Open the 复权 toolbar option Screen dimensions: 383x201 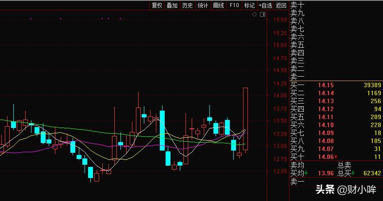[x=157, y=5]
